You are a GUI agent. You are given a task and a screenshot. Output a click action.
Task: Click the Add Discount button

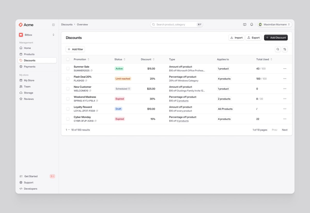(x=276, y=38)
